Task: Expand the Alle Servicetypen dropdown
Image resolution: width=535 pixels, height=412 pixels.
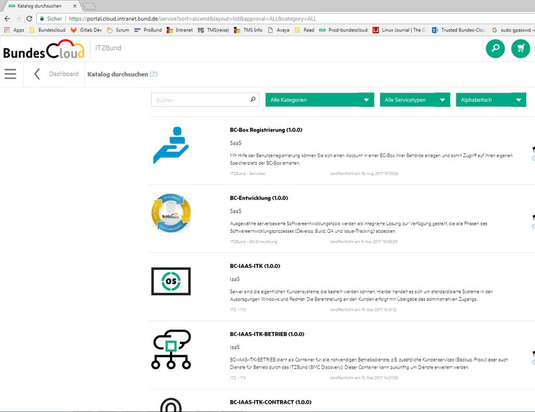Action: [415, 99]
